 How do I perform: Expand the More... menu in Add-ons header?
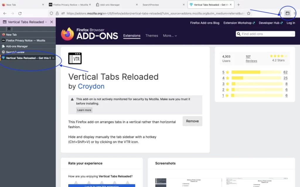tap(170, 36)
